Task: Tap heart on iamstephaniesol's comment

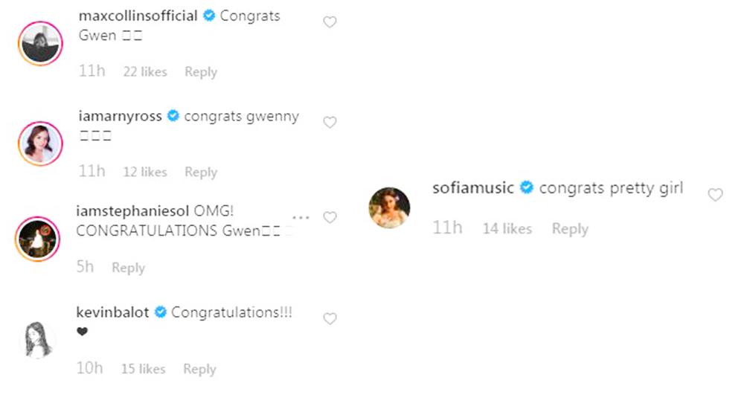Action: click(x=330, y=217)
